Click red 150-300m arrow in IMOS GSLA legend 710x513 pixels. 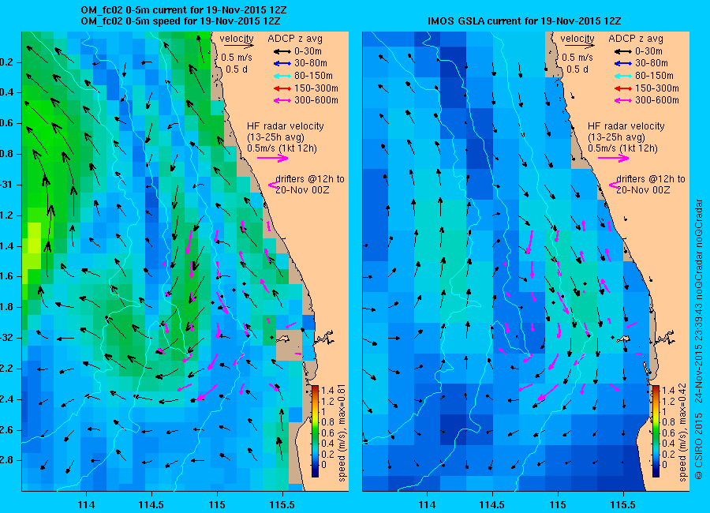pos(623,88)
